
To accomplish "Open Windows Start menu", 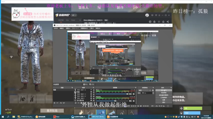I will coord(3,117).
